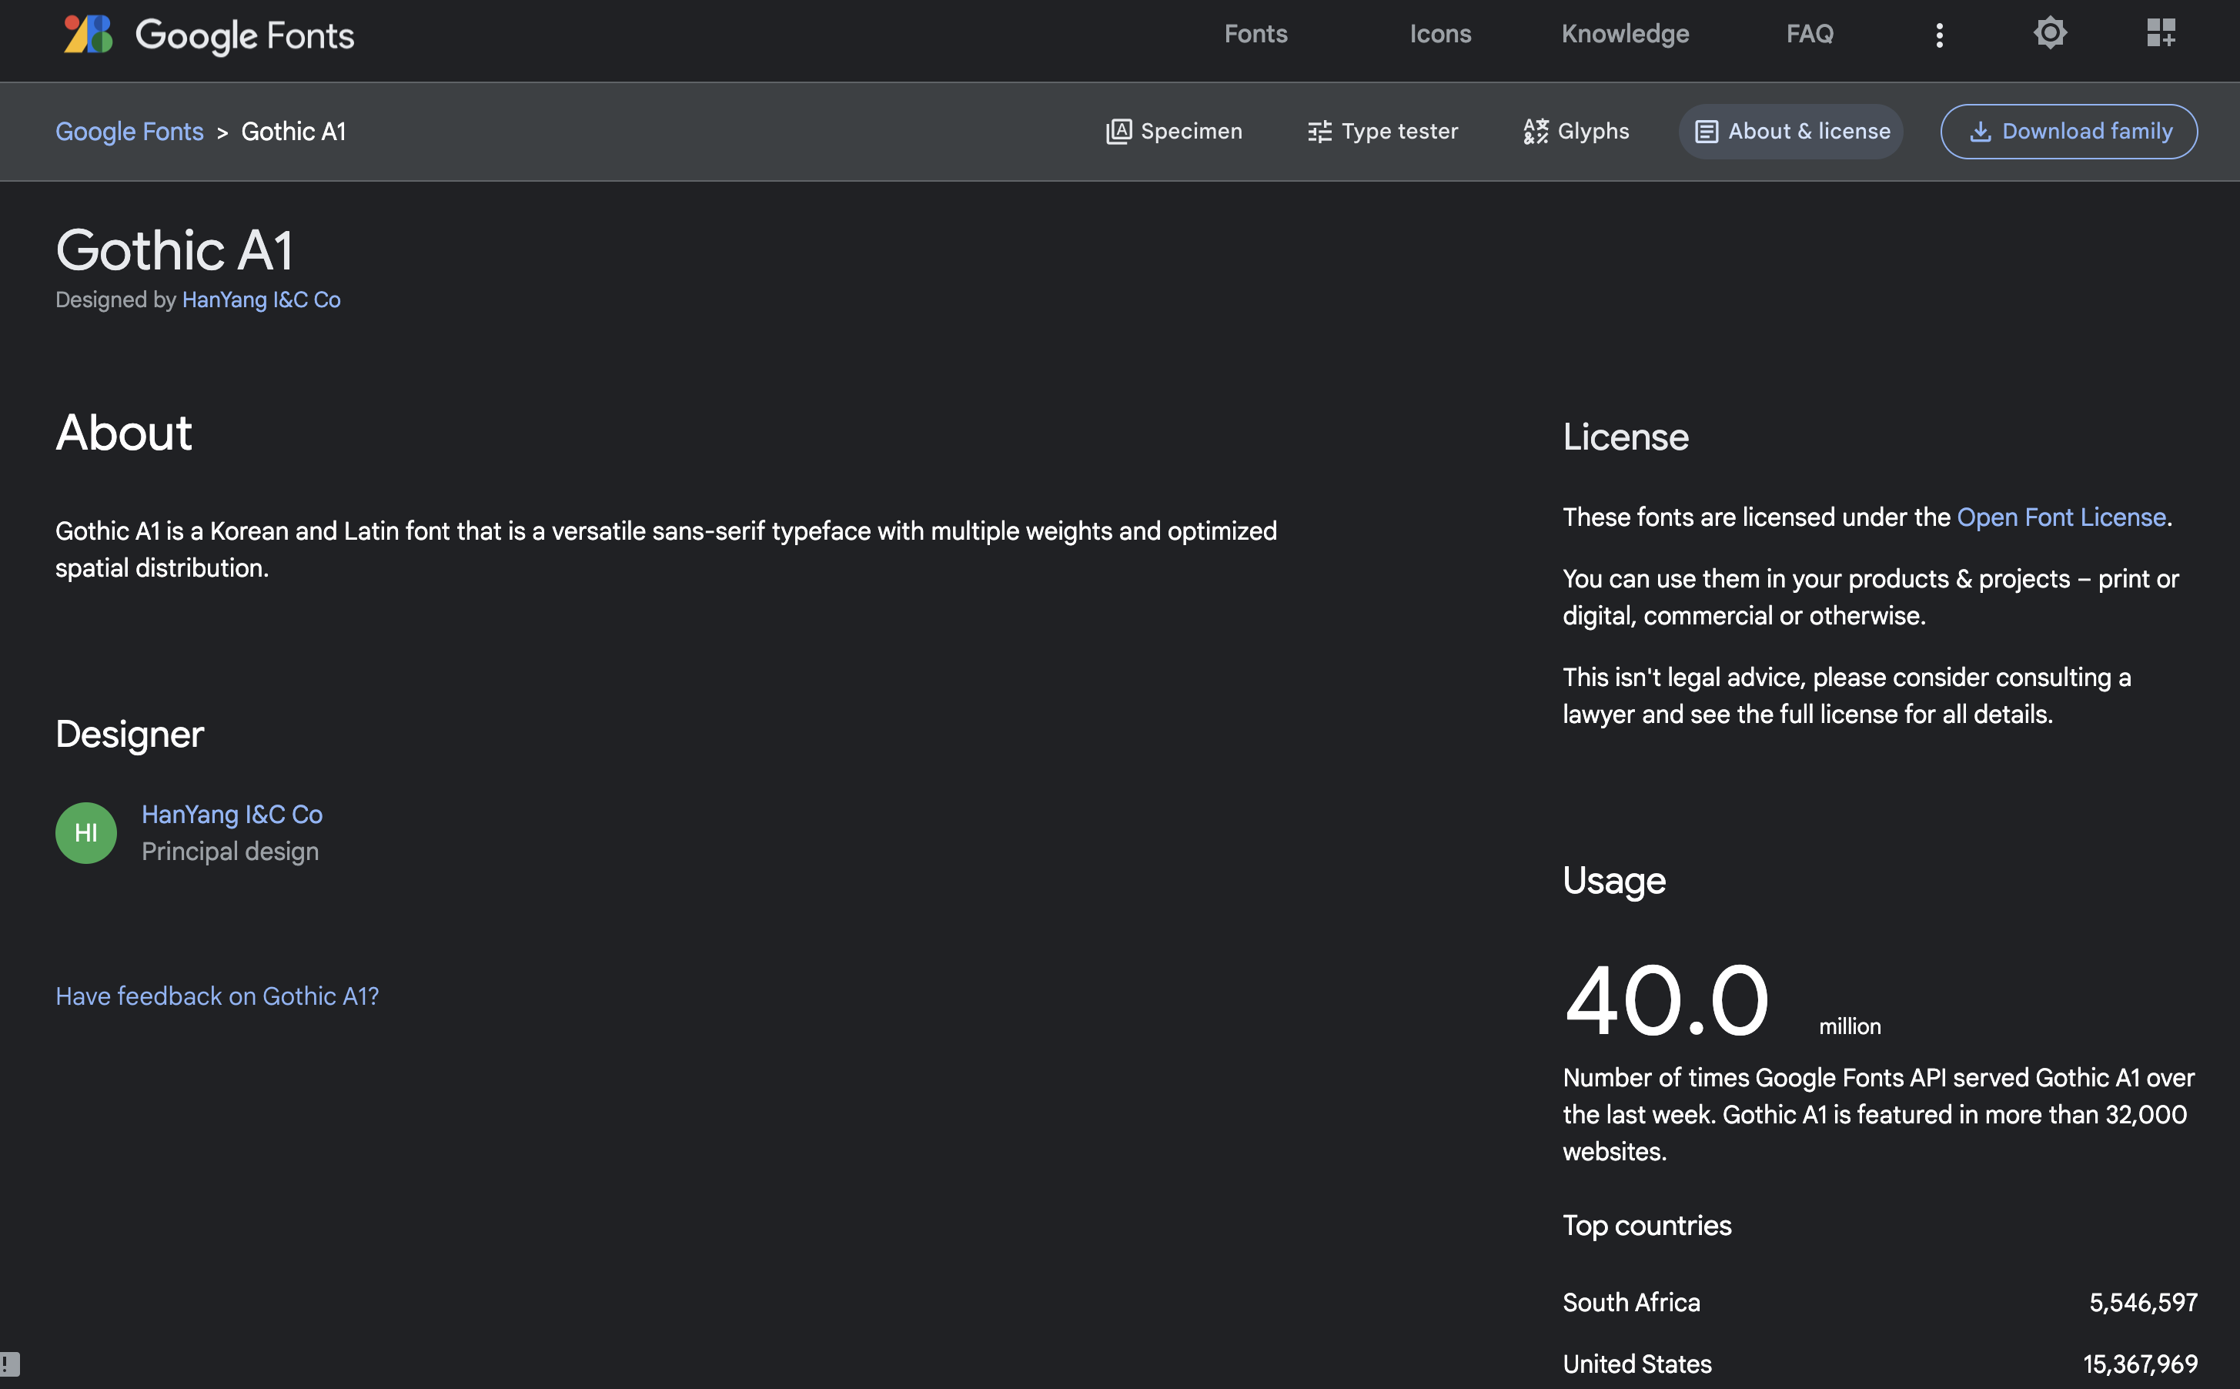The width and height of the screenshot is (2240, 1389).
Task: Click the Google Fonts breadcrumb link
Action: coord(129,132)
